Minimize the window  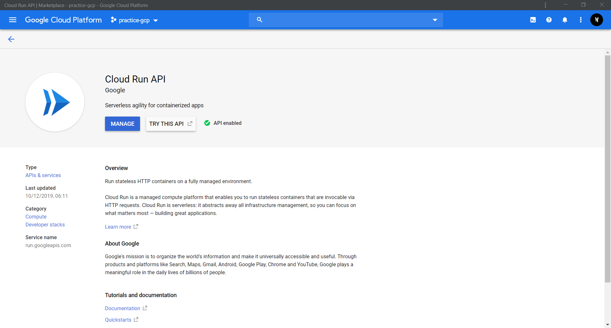pos(565,5)
